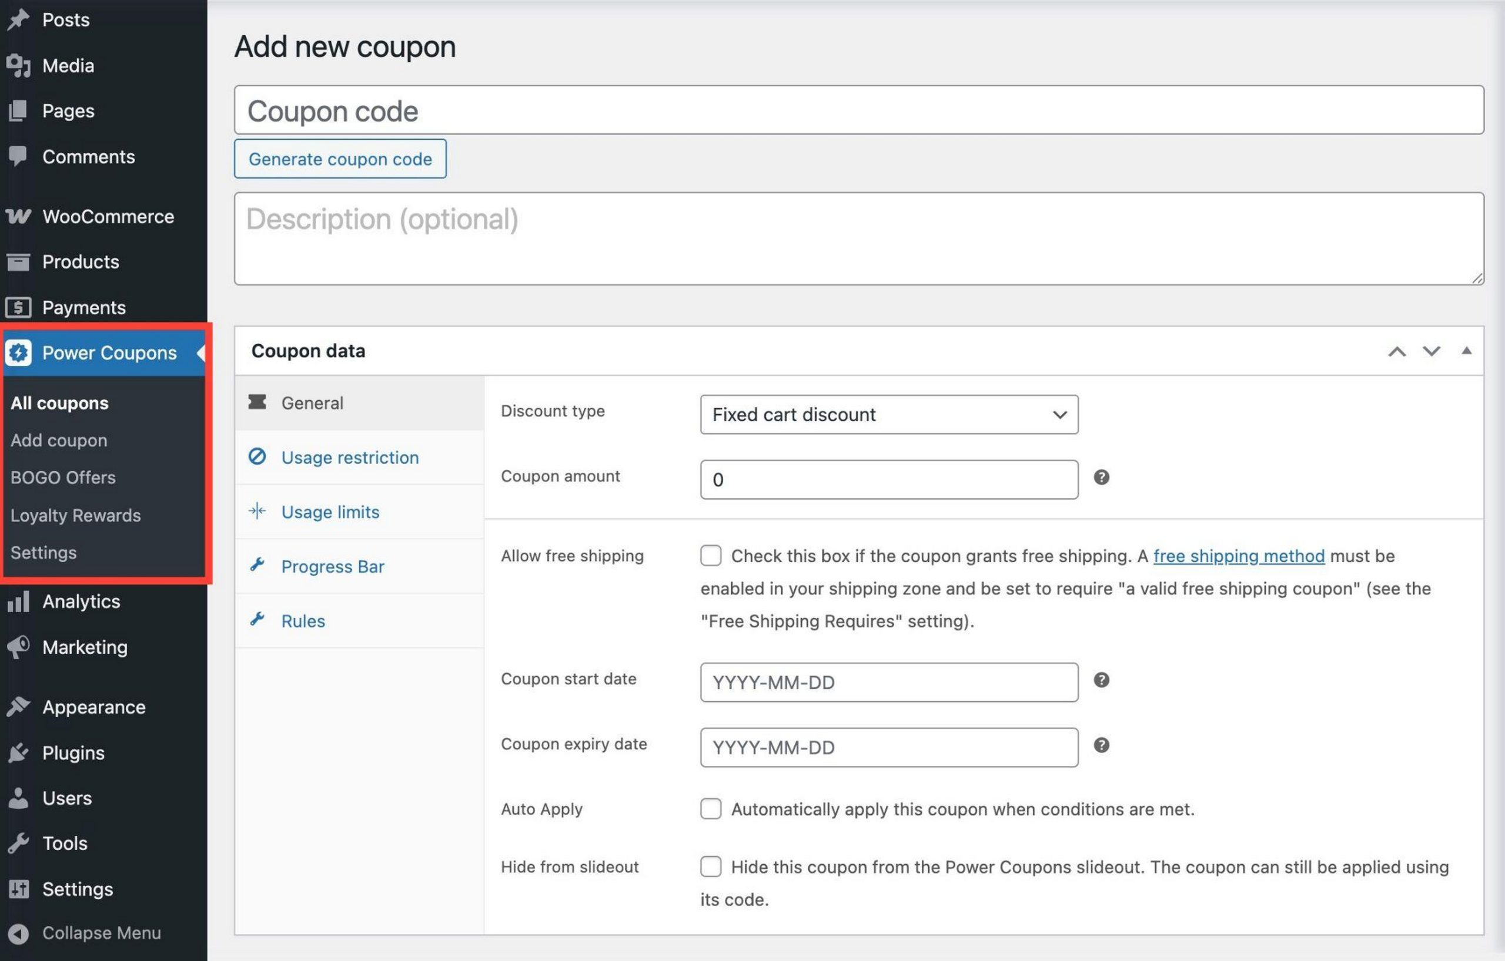
Task: Click the Coupon expiry date field
Action: click(x=889, y=747)
